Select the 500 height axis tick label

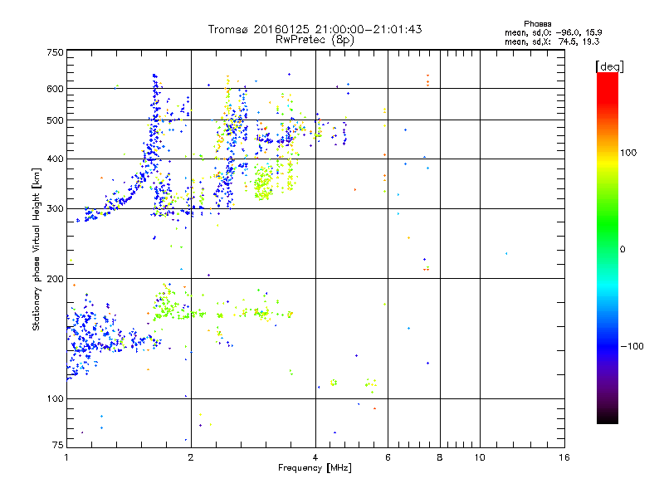[55, 120]
